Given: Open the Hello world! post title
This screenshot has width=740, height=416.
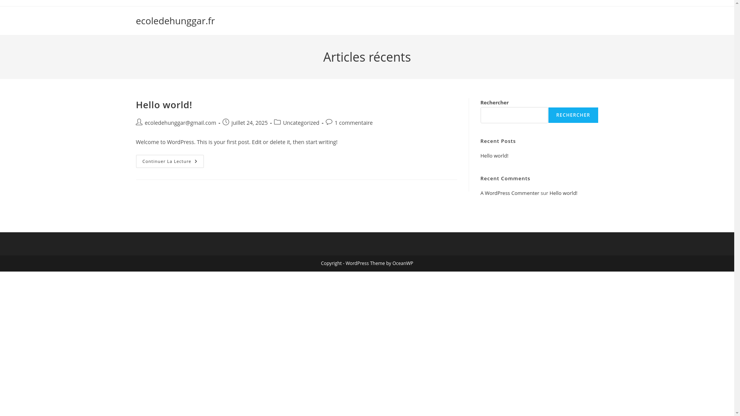Looking at the screenshot, I should pos(164,105).
